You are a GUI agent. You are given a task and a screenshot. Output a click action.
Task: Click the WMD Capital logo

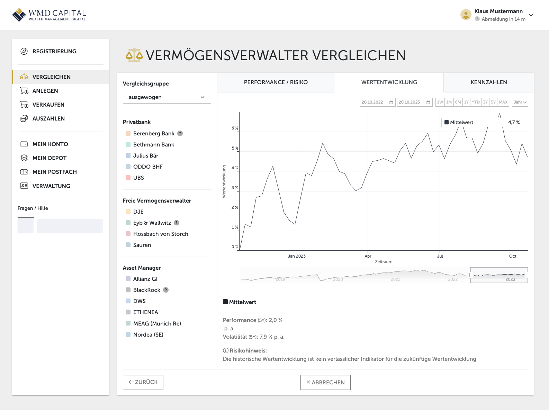click(x=49, y=15)
